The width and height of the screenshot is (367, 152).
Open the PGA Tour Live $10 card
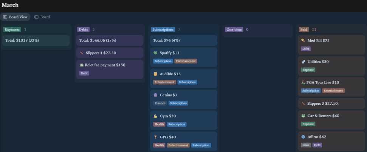pos(331,87)
